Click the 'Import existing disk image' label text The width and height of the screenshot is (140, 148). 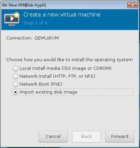[x=48, y=92]
